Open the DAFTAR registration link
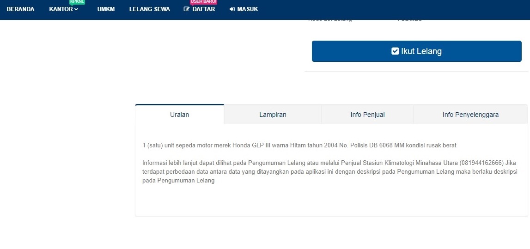 pos(203,9)
